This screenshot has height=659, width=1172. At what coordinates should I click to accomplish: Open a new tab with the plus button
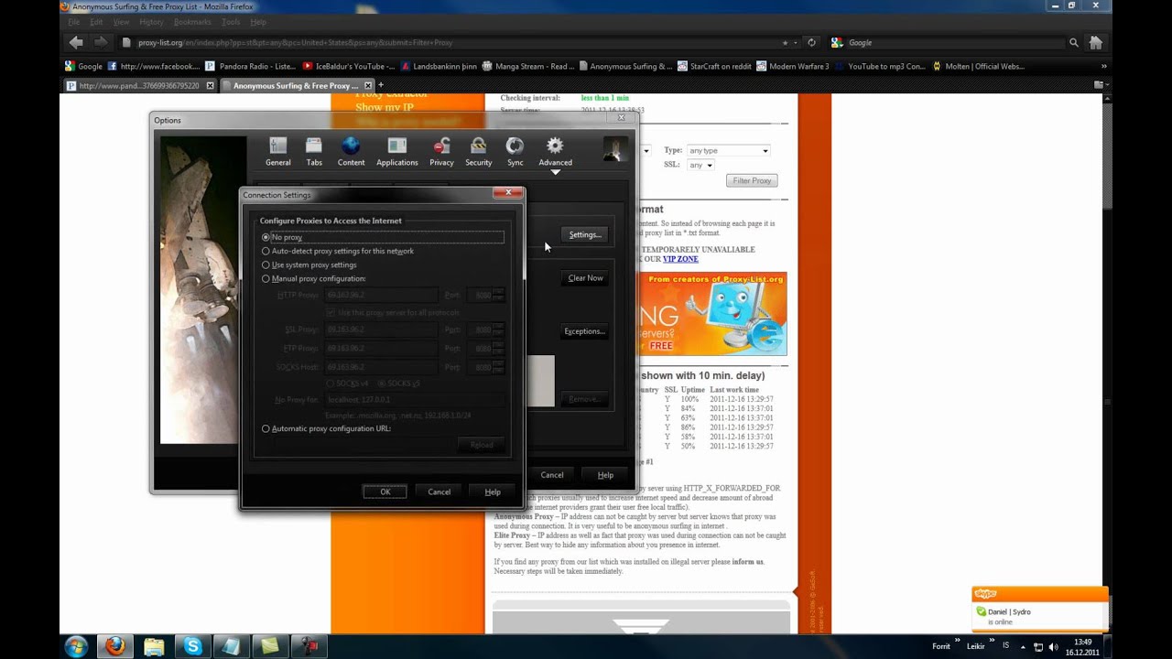[381, 85]
